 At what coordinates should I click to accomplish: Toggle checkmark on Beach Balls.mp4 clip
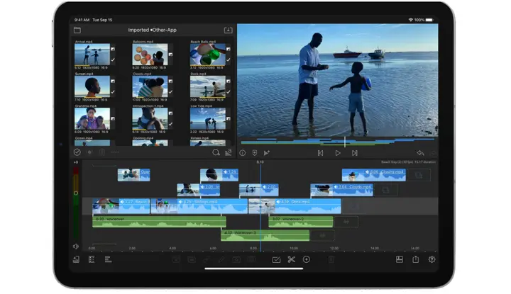point(229,60)
